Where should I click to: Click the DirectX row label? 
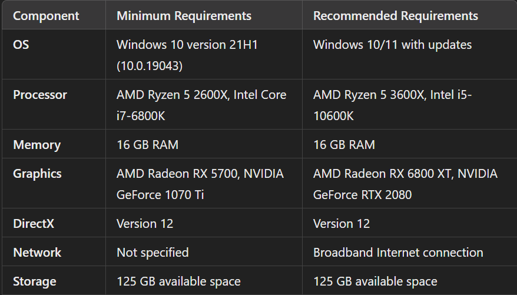pyautogui.click(x=36, y=224)
